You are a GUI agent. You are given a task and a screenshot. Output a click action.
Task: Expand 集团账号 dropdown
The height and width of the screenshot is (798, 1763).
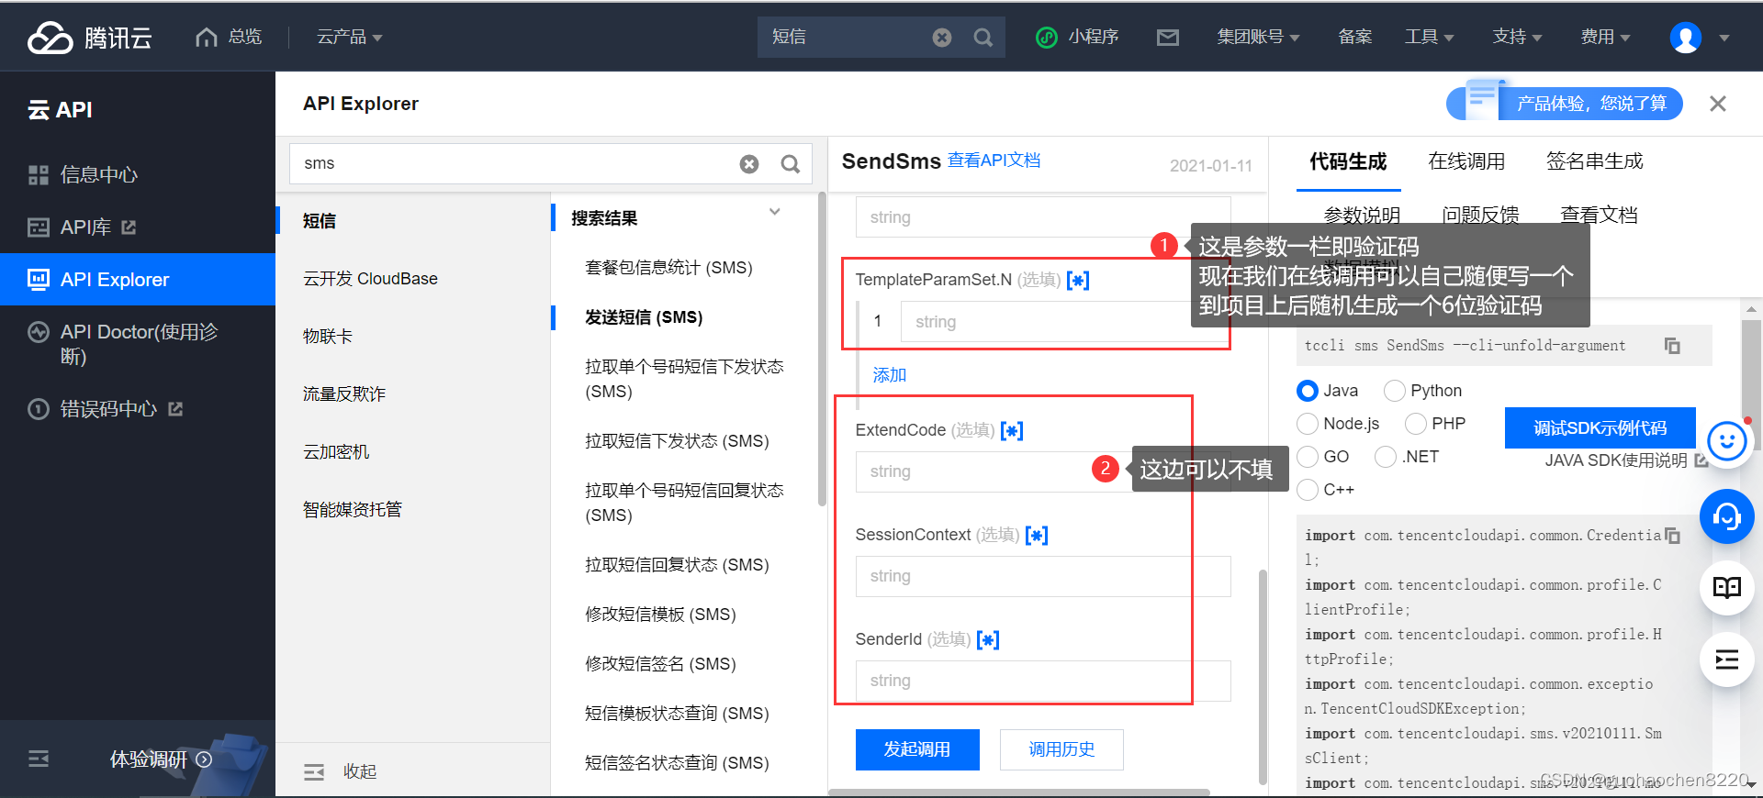[1258, 37]
